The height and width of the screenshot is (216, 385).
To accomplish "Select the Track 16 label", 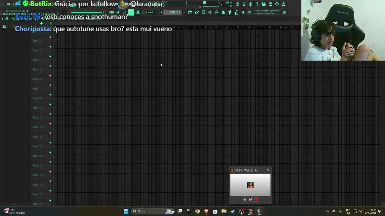I will [37, 175].
